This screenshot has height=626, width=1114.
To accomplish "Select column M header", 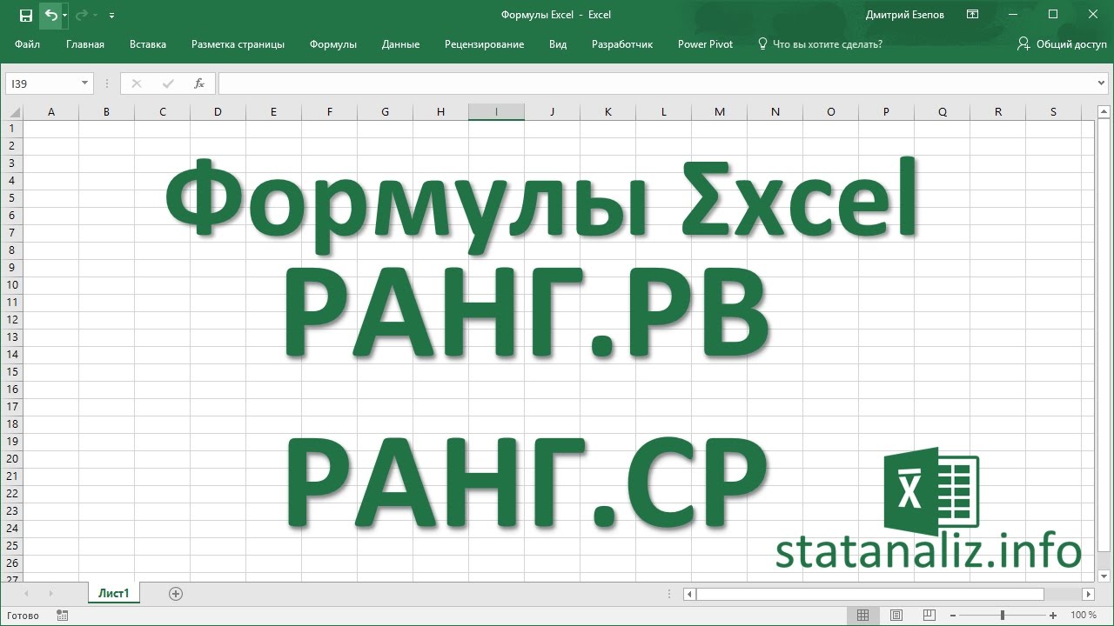I will [x=719, y=111].
